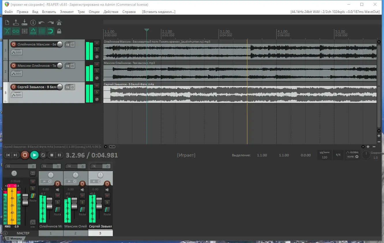Screen dimensions: 384x243
Task: Invert phase on track 3 in track panel
Action: click(97, 99)
